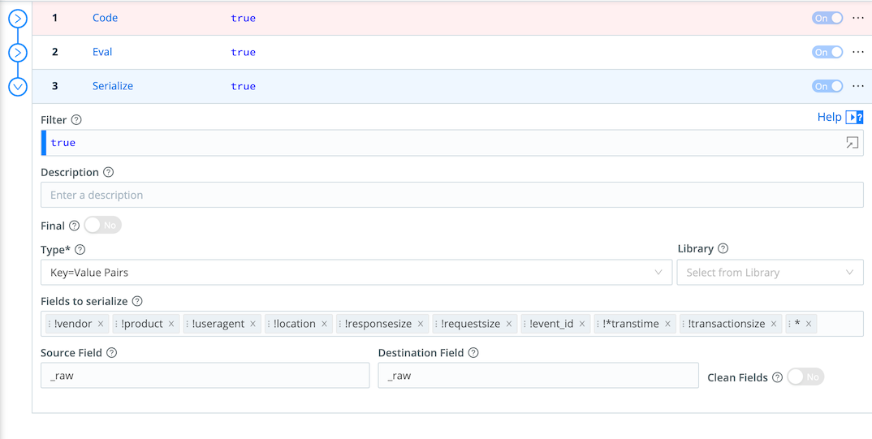Open the Help link
872x439 pixels.
[829, 117]
